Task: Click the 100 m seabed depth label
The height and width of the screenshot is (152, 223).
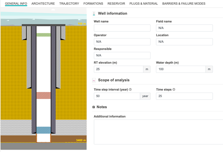Action: [x=82, y=24]
